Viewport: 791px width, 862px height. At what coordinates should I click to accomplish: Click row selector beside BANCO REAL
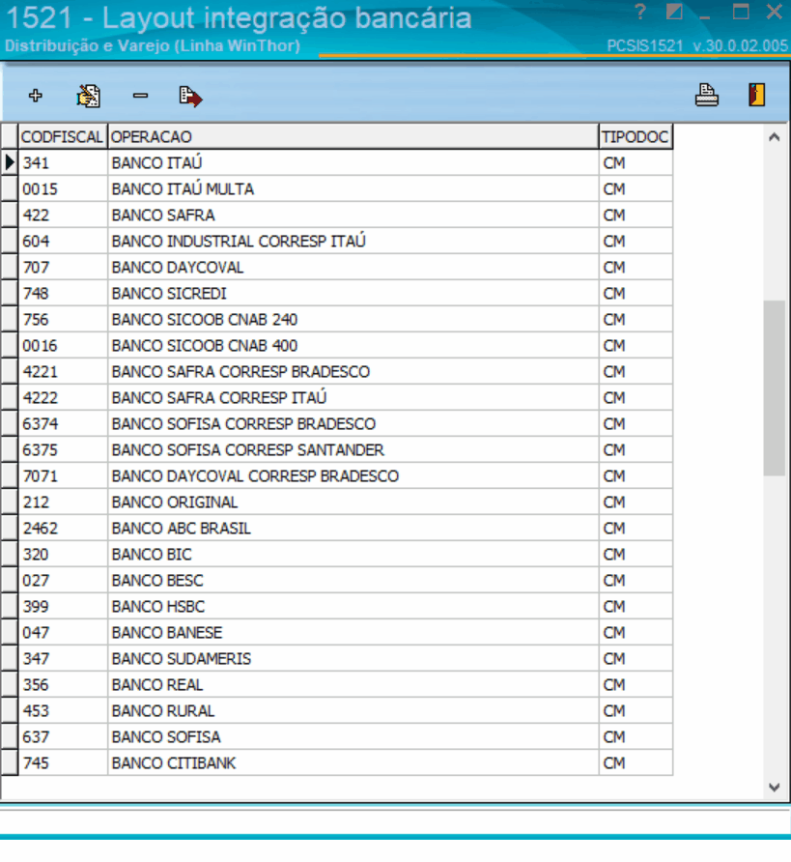[x=10, y=685]
